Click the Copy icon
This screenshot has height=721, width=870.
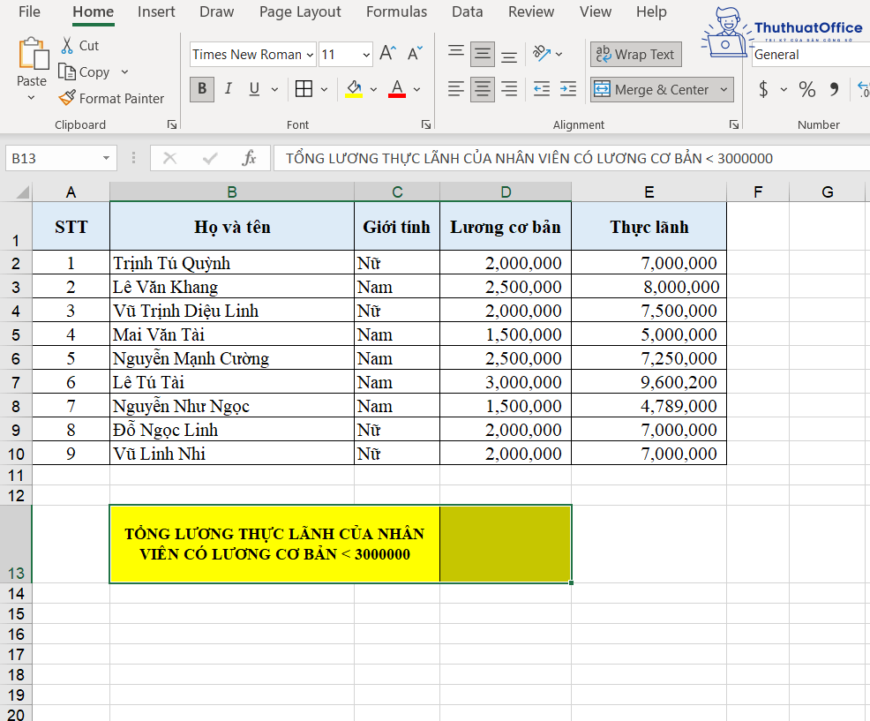click(85, 71)
